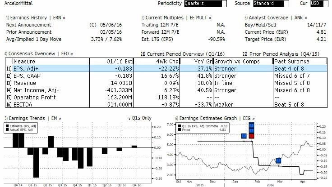Select the EBITDA measure row
Viewport: 332px width, 187px height.
pos(166,104)
